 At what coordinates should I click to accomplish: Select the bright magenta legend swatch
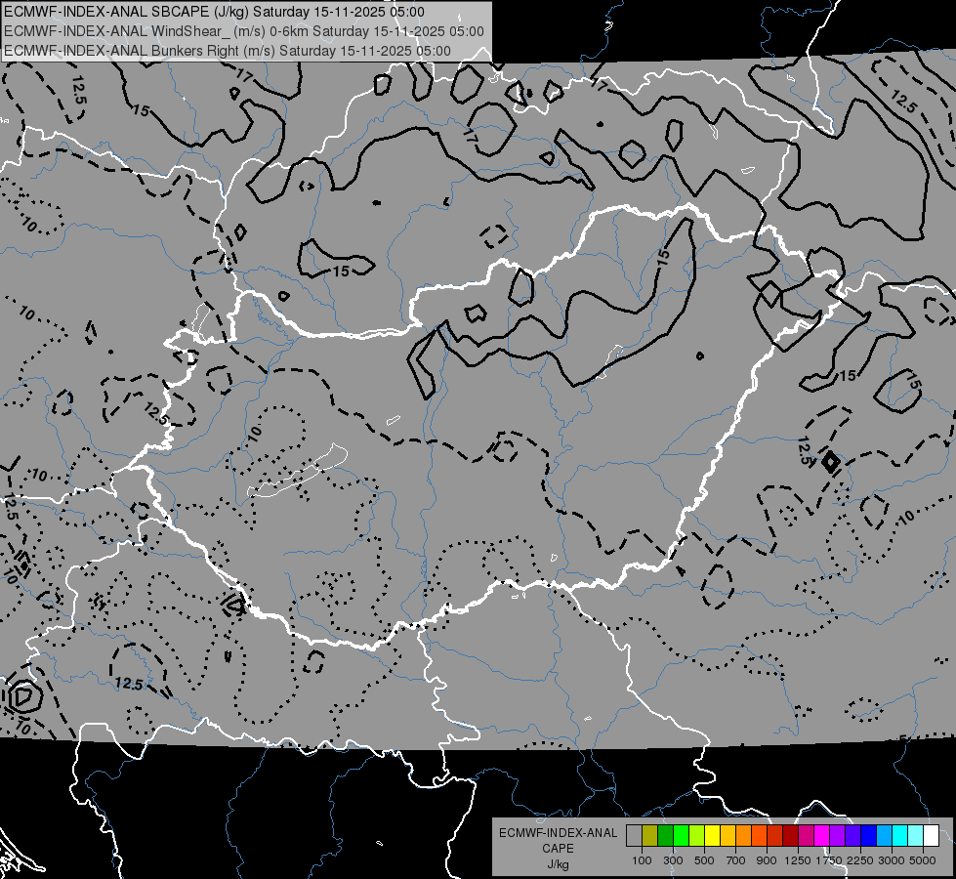tap(822, 836)
